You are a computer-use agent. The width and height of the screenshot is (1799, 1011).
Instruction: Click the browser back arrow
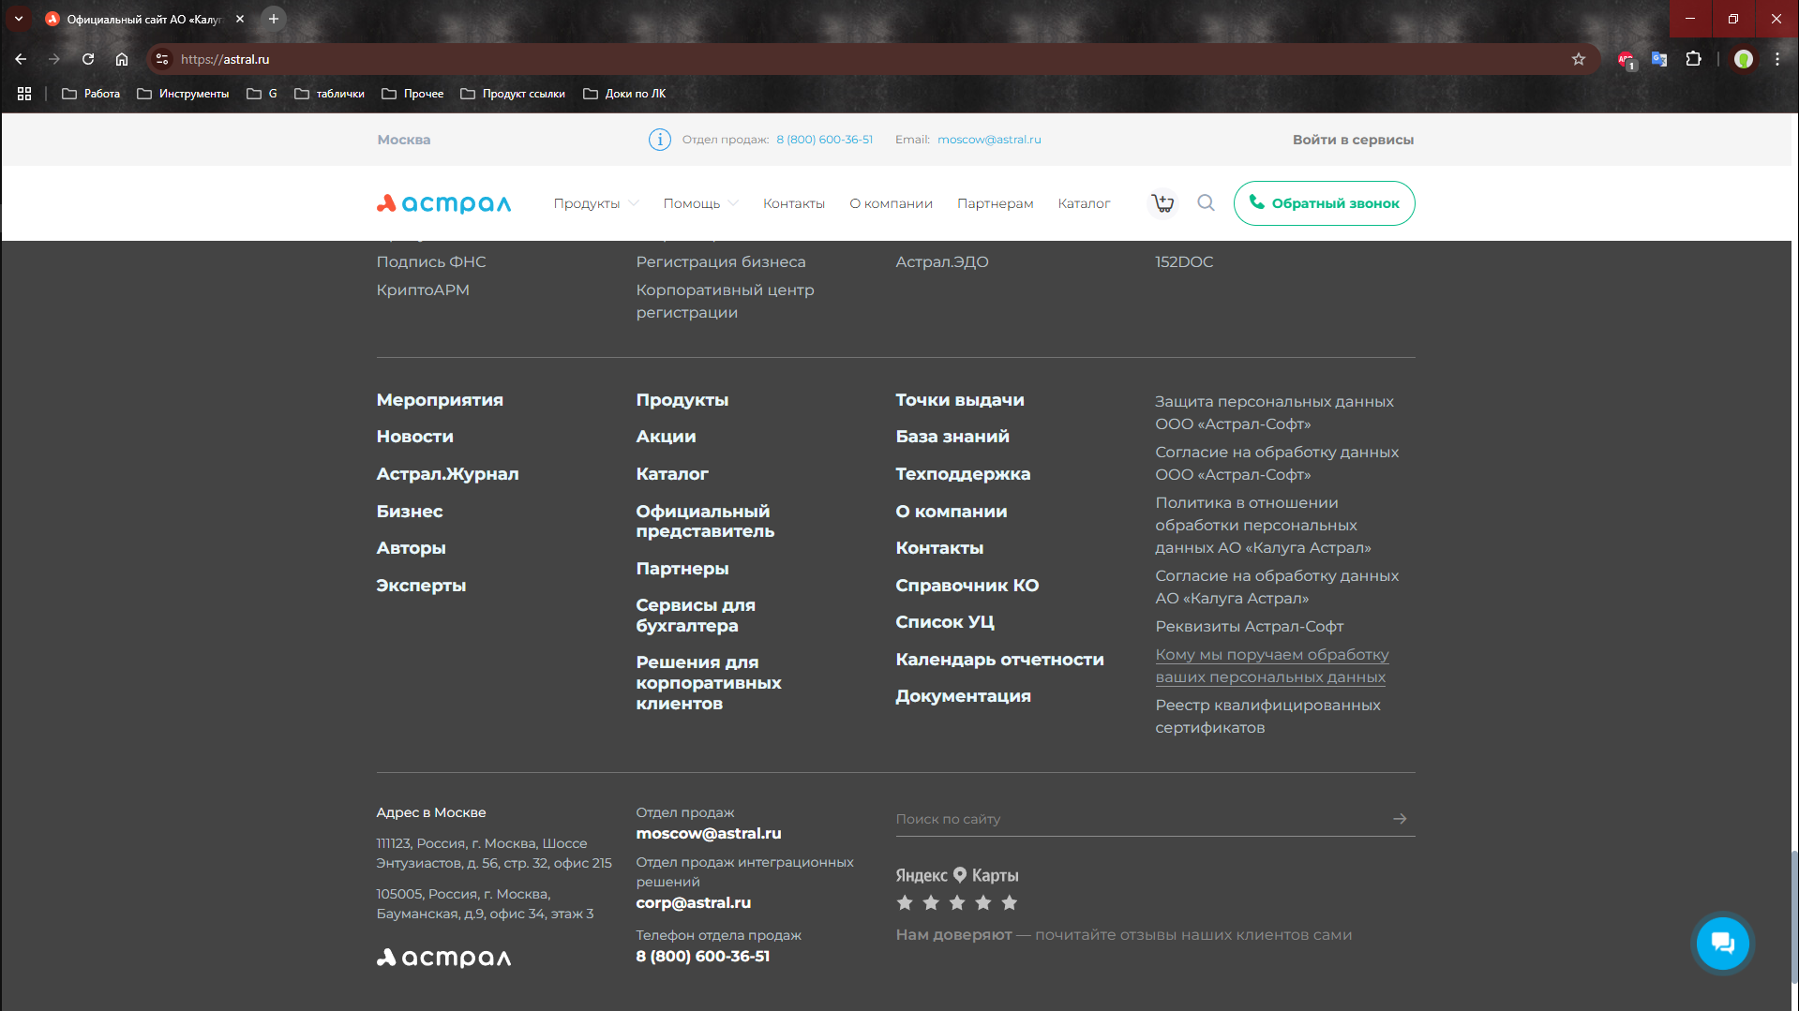point(21,59)
